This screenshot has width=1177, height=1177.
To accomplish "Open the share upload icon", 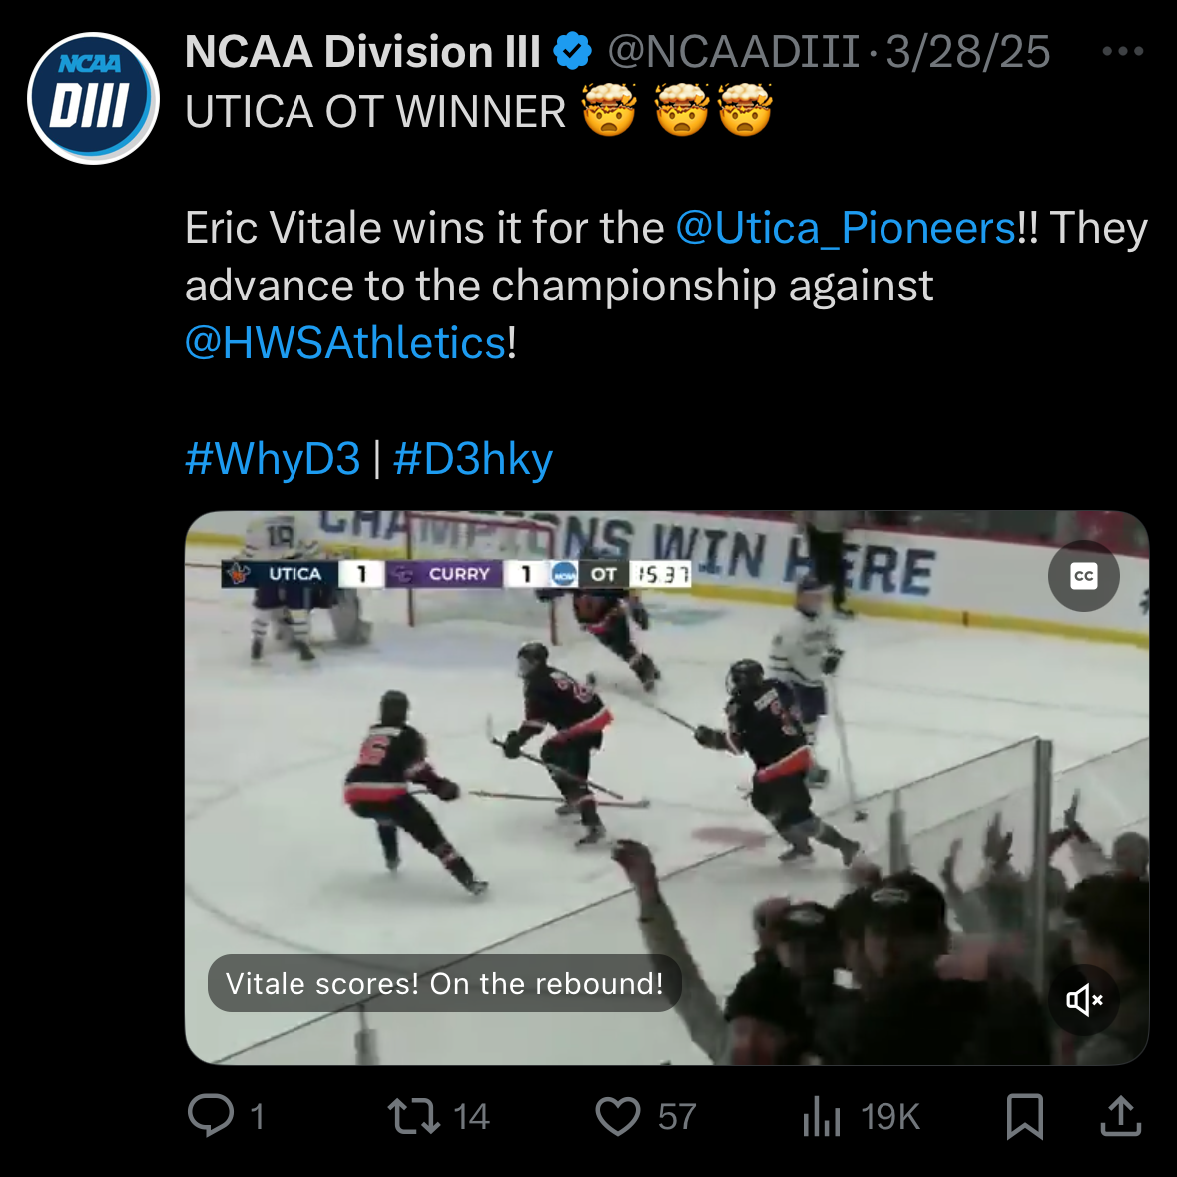I will click(1120, 1115).
